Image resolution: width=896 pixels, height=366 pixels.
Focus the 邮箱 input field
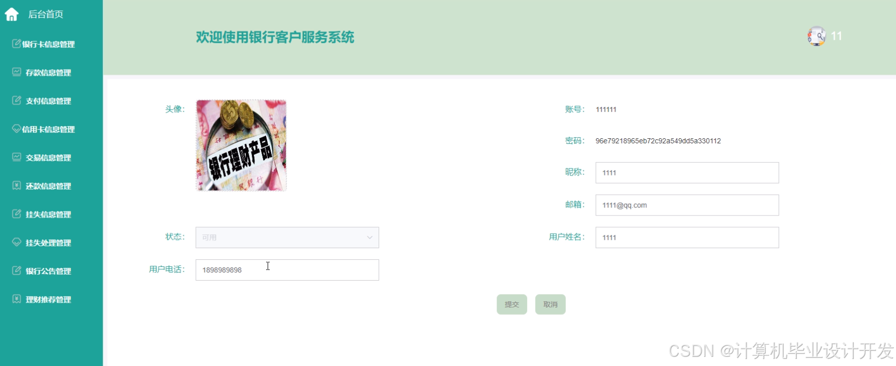coord(687,205)
